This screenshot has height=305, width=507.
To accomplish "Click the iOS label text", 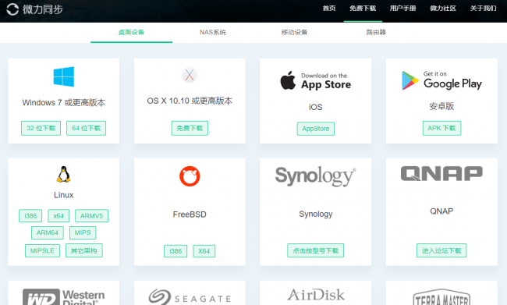I will pyautogui.click(x=316, y=107).
